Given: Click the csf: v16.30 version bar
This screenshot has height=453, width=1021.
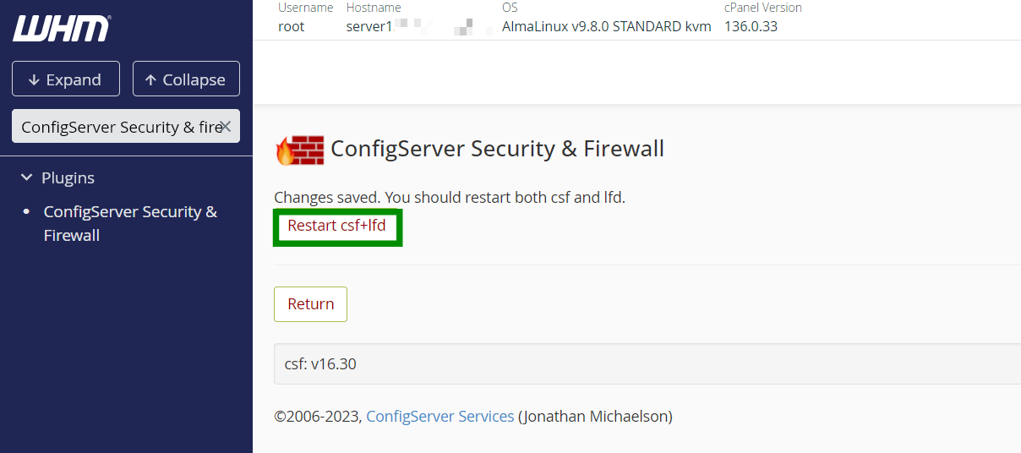Looking at the screenshot, I should pos(647,364).
